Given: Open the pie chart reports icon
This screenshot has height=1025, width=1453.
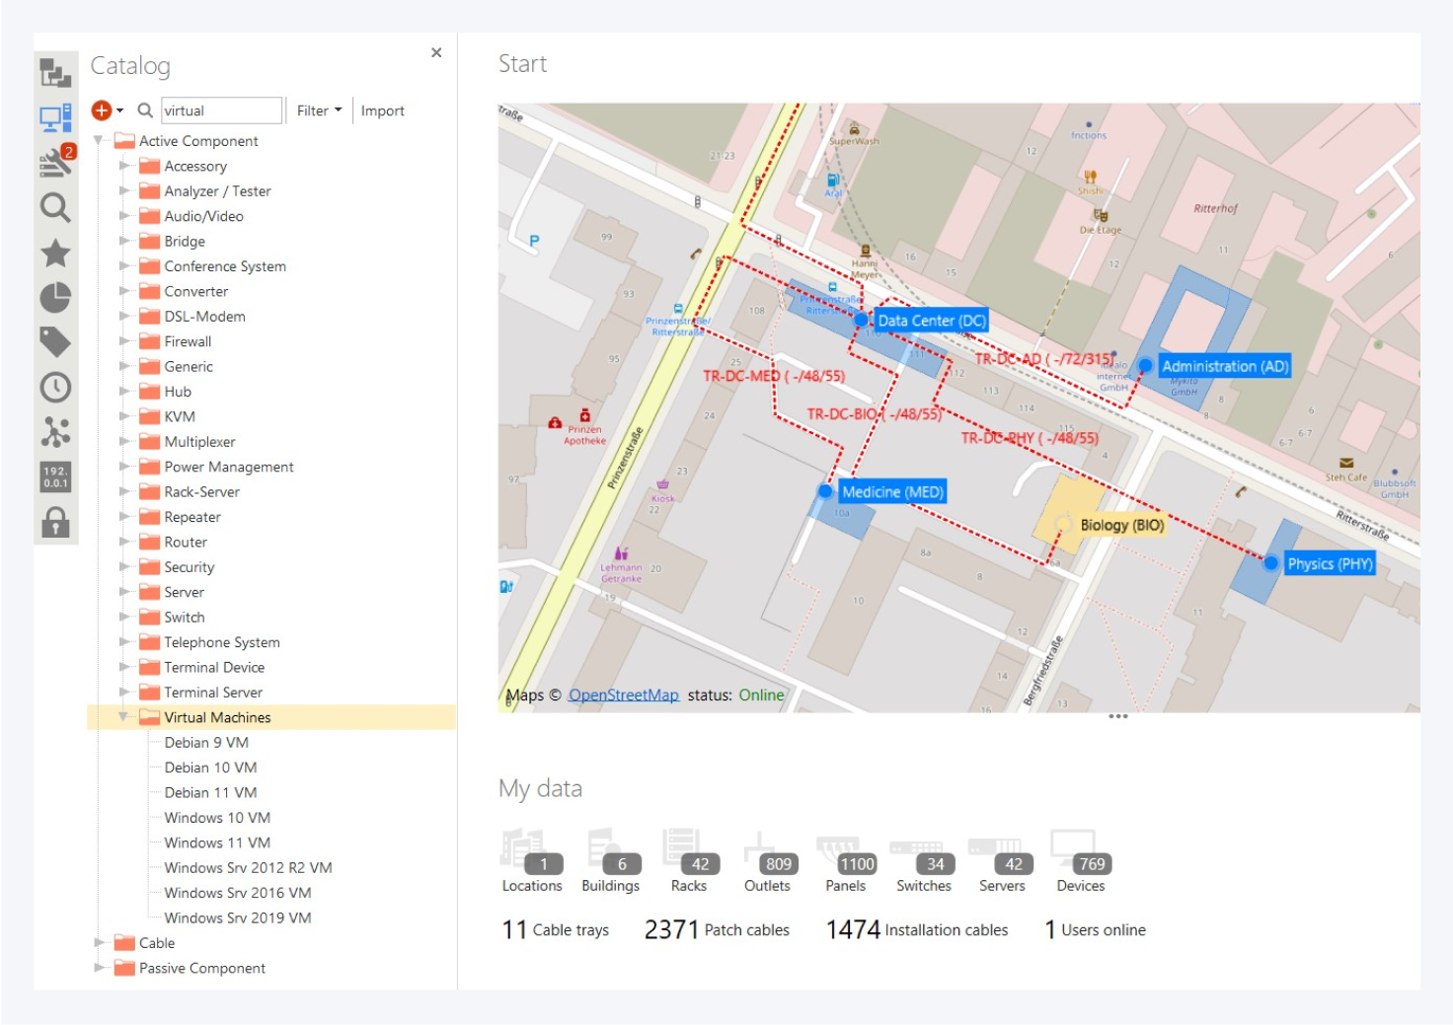Looking at the screenshot, I should pyautogui.click(x=55, y=297).
